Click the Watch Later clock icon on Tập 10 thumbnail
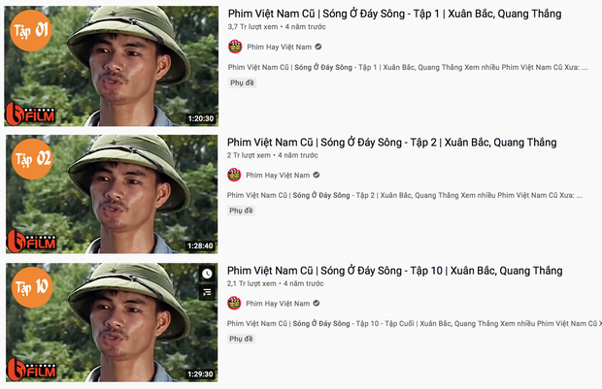 pyautogui.click(x=207, y=274)
